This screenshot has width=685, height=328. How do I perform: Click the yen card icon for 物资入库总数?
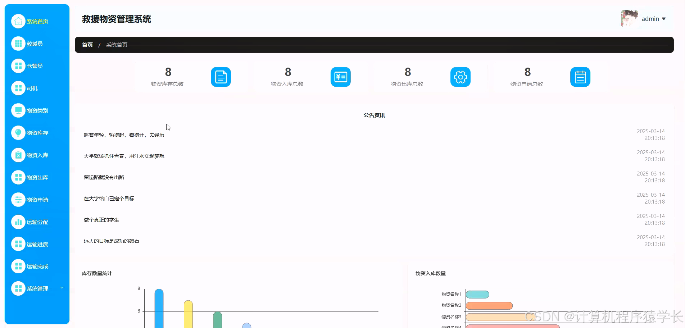click(341, 77)
